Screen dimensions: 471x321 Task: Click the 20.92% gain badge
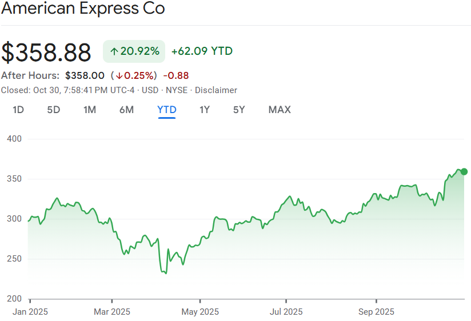[x=134, y=51]
